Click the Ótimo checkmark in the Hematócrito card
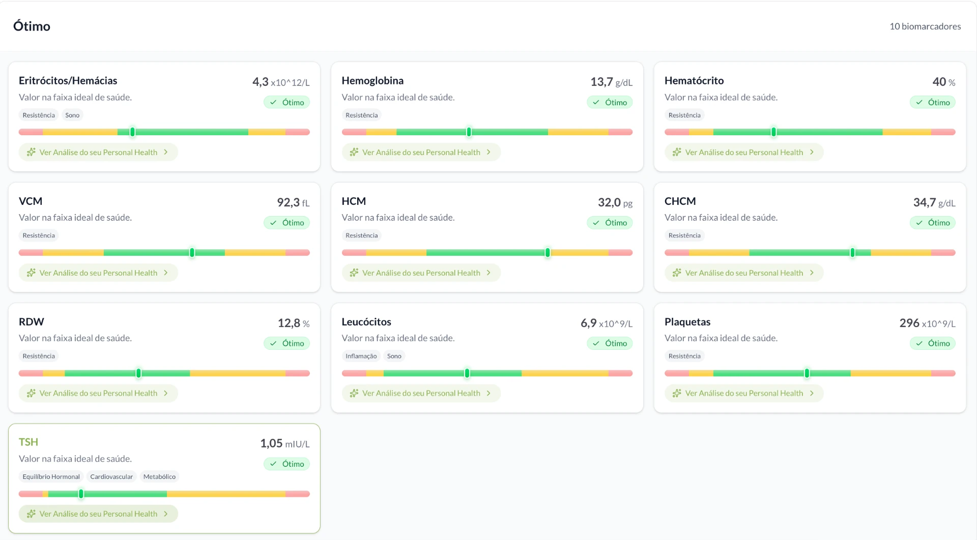The width and height of the screenshot is (977, 540). pyautogui.click(x=919, y=102)
